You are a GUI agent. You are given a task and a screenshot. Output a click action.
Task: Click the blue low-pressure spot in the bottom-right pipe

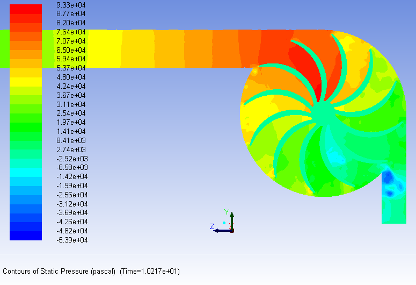click(390, 179)
